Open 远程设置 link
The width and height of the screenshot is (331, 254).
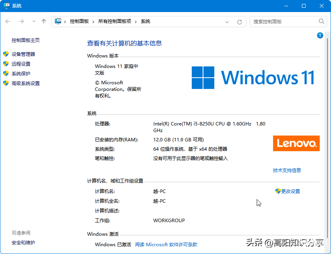click(x=21, y=64)
